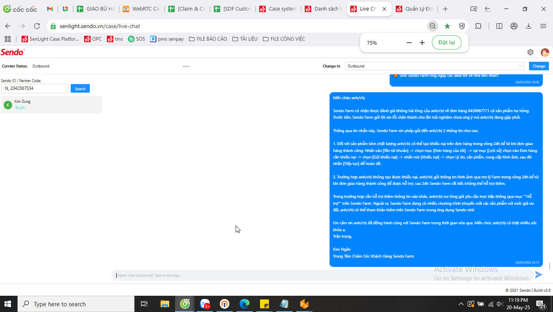Screen dimensions: 553x312
Task: Open the SOS bookmark
Action: click(137, 39)
